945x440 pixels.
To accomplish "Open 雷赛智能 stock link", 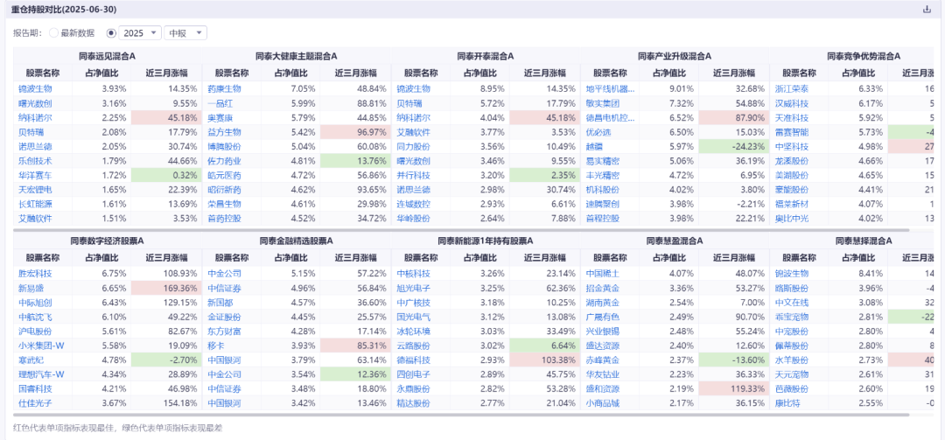I will pos(792,132).
